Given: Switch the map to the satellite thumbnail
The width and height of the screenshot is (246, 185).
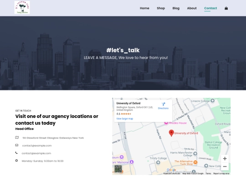Looking at the screenshot, I should coord(118,169).
